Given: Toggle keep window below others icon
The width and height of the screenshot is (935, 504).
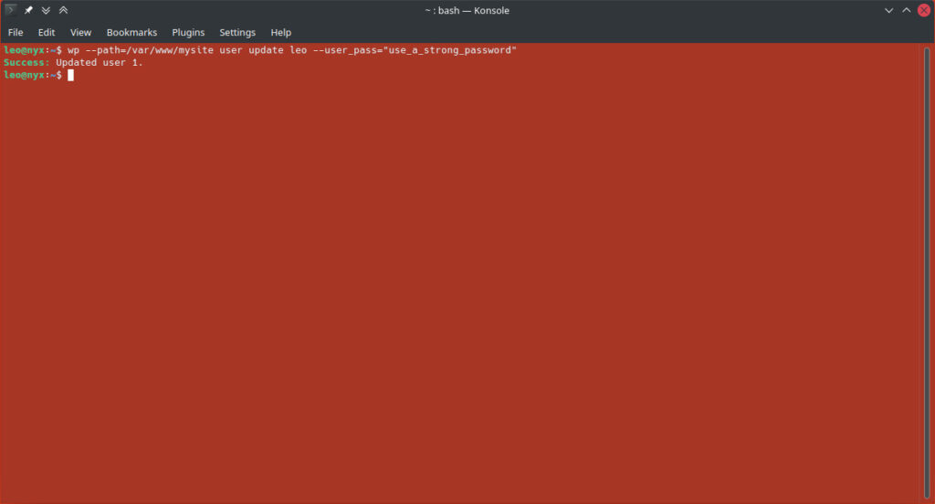Looking at the screenshot, I should [46, 10].
